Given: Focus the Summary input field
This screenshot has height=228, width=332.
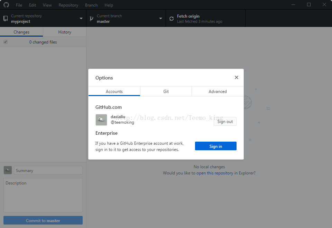Looking at the screenshot, I should click(48, 170).
